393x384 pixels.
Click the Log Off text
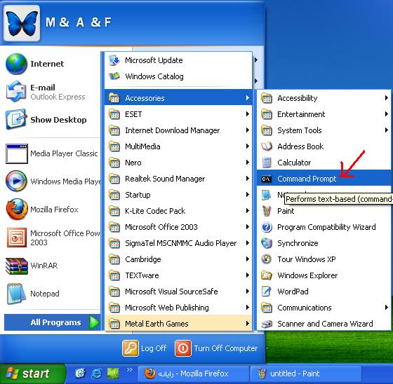click(x=154, y=348)
